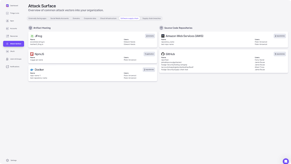
Task: Click the chat widget icon bottom right
Action: (285, 161)
